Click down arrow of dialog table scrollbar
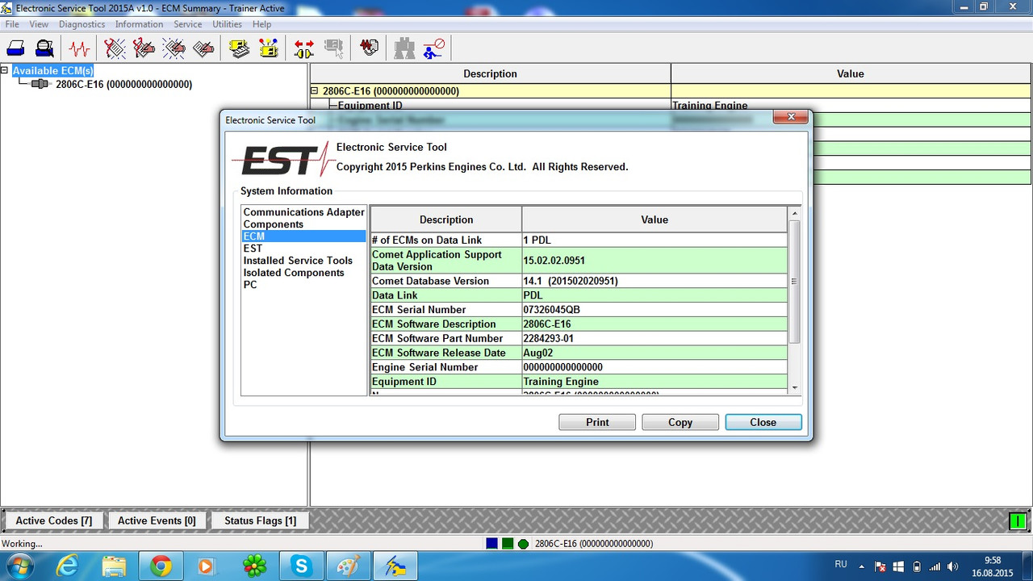Screen dimensions: 1033x581 (x=794, y=388)
